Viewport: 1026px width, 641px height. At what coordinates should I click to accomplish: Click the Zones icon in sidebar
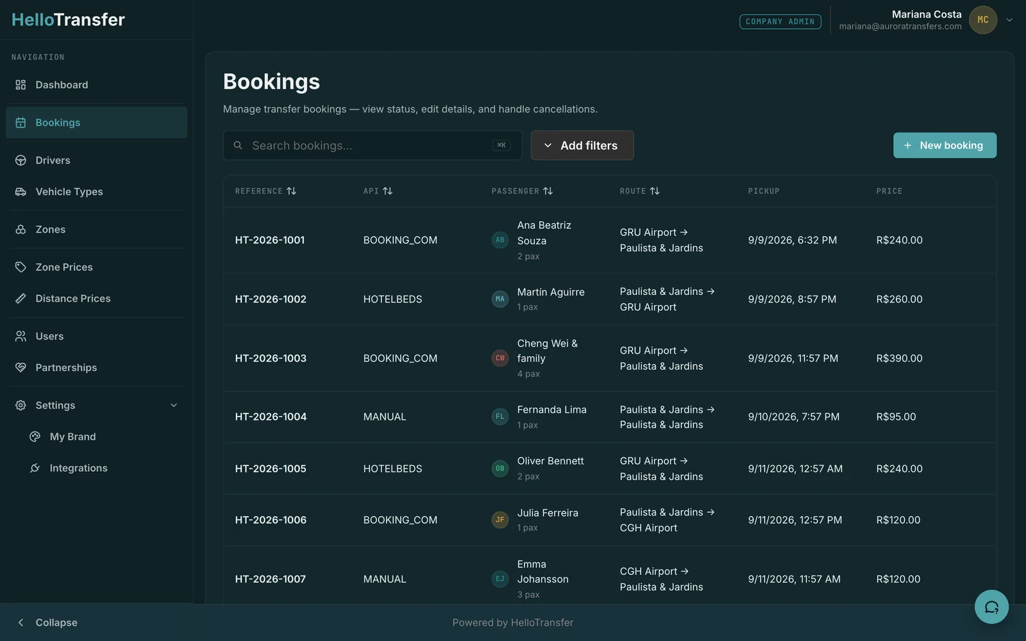tap(21, 229)
